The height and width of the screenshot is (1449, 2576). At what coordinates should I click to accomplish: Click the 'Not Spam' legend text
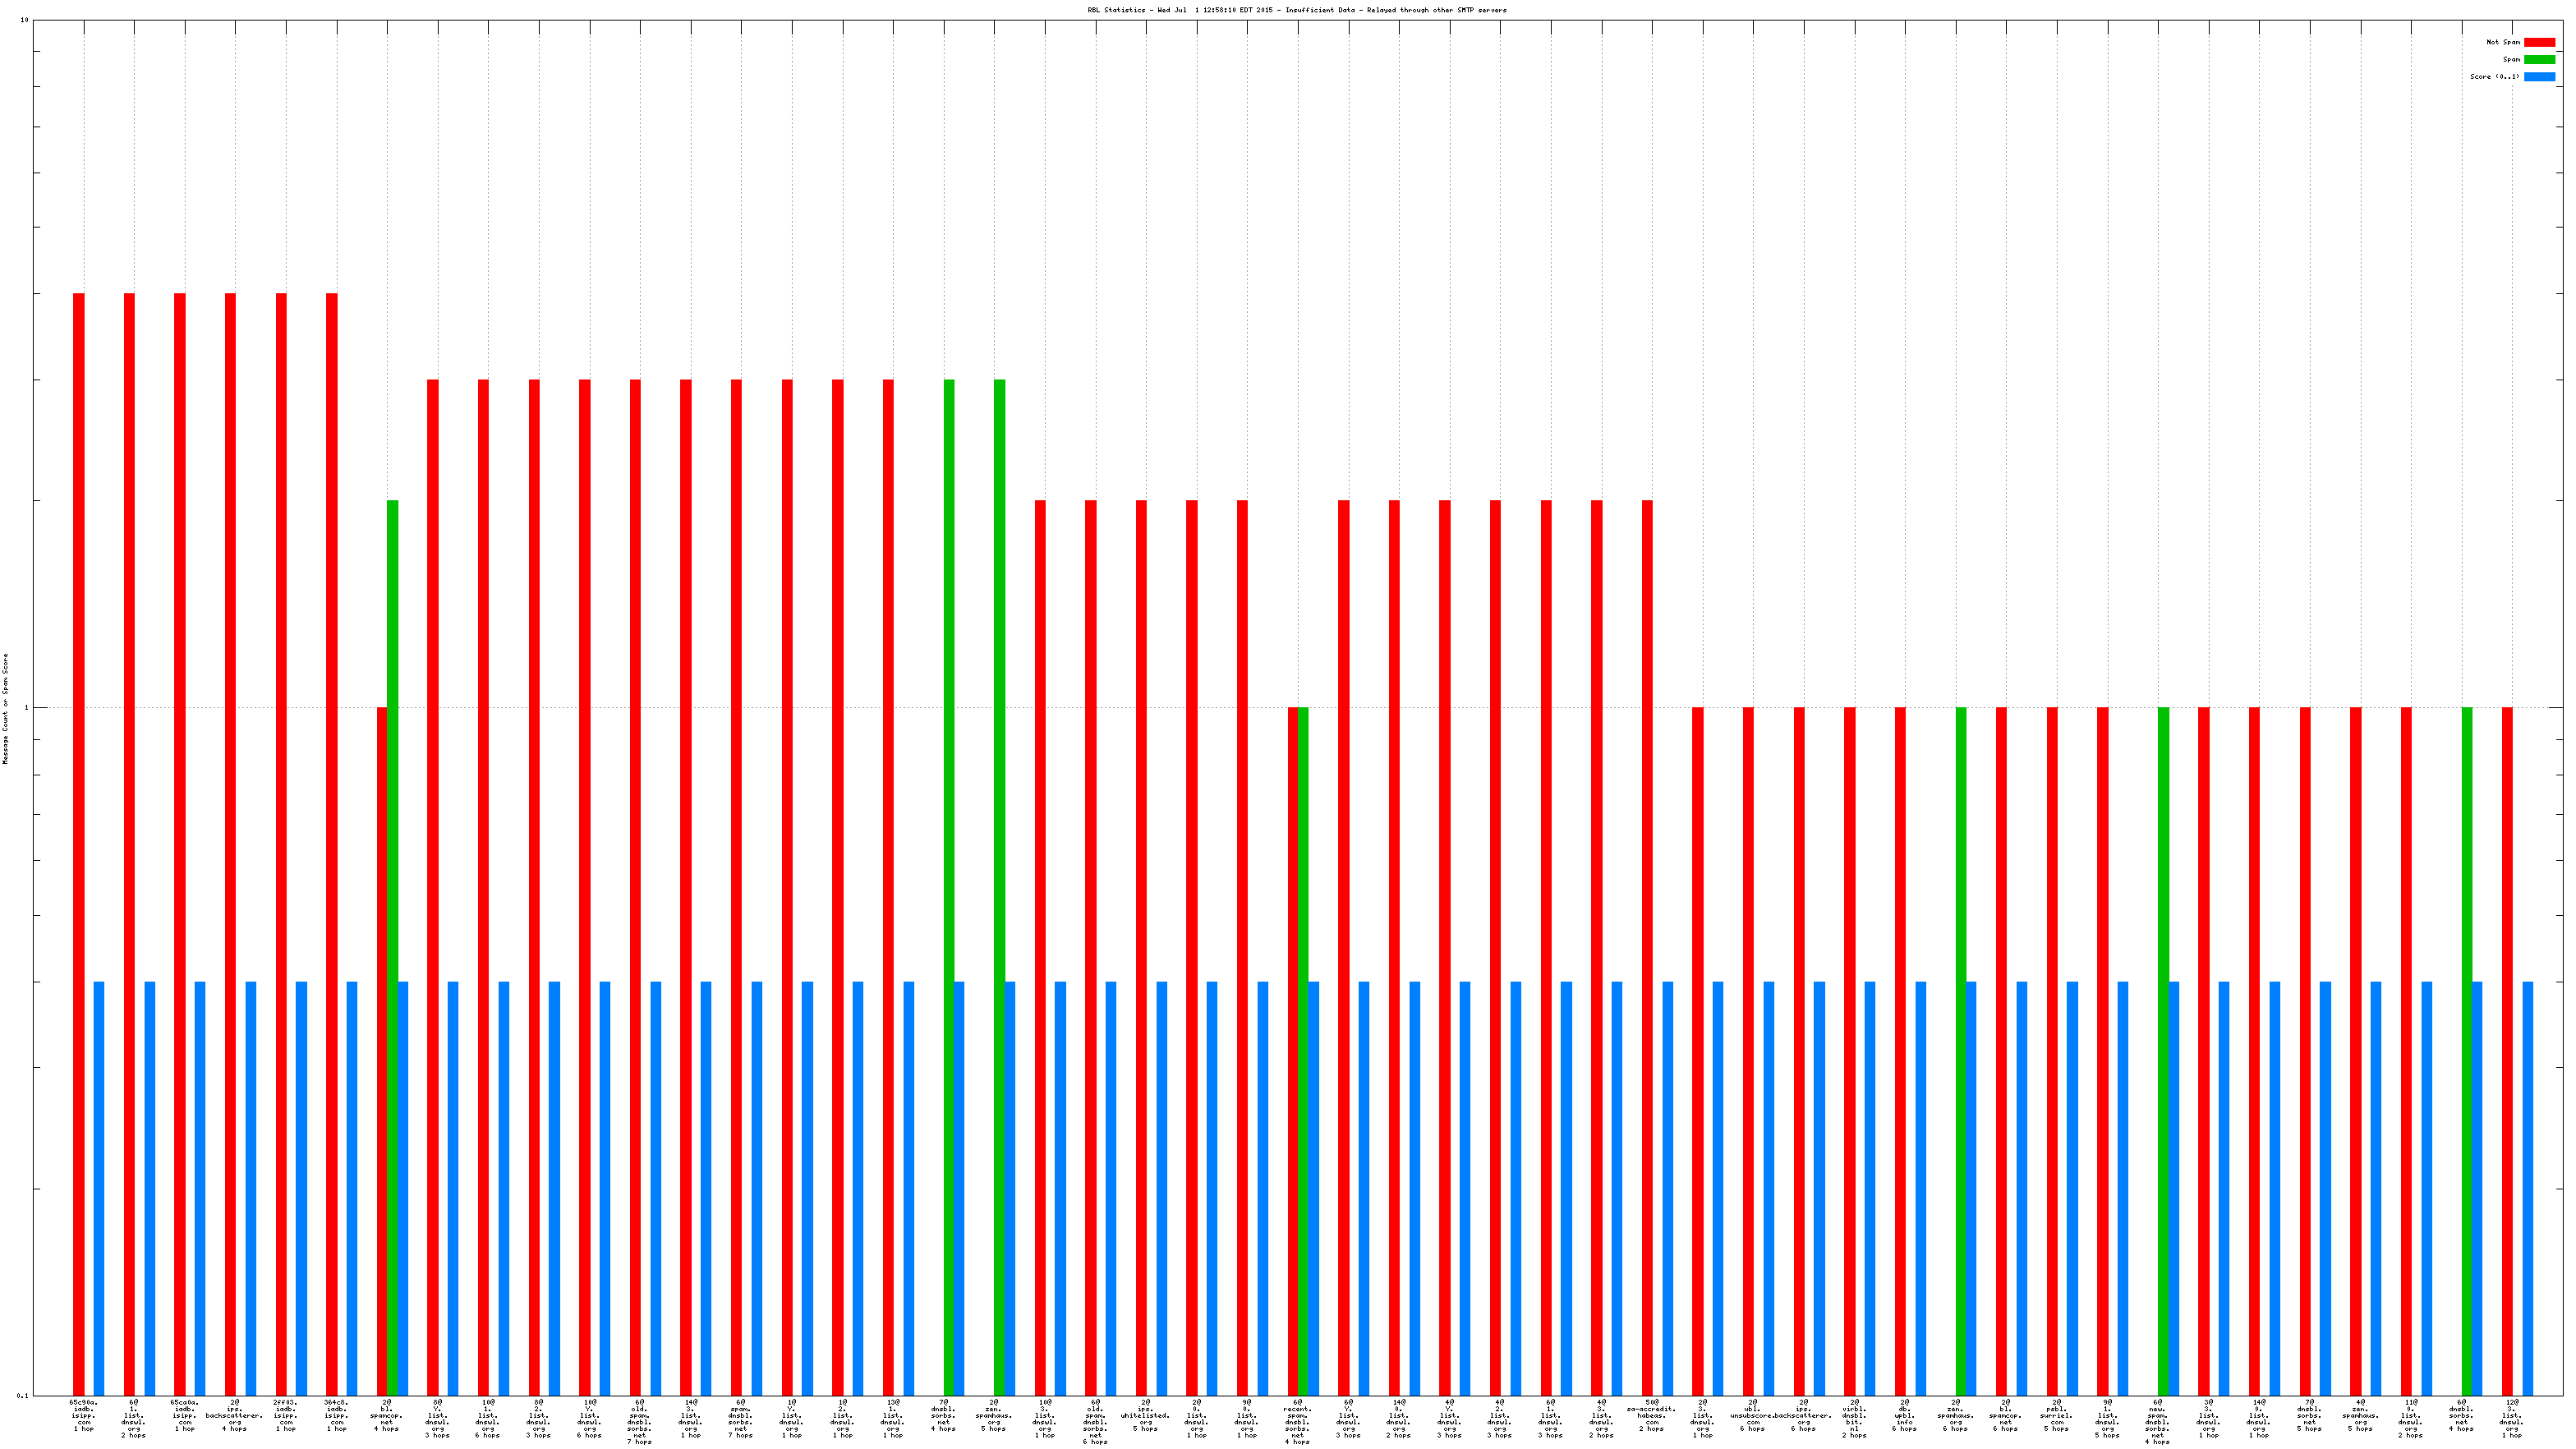point(2503,42)
